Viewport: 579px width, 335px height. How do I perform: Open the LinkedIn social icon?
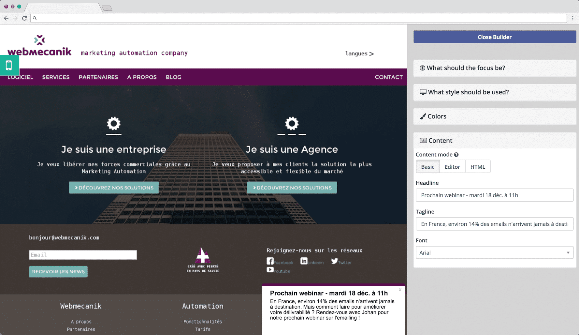pyautogui.click(x=304, y=261)
